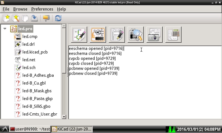
Task: Click 'pcbnew closed [pid=9739]' log line
Action: pyautogui.click(x=93, y=73)
